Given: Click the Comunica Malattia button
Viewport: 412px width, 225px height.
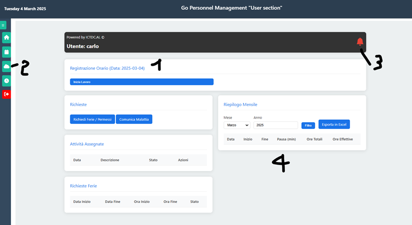Looking at the screenshot, I should pyautogui.click(x=134, y=119).
